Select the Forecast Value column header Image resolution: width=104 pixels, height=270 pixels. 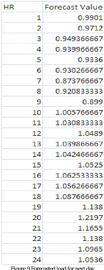tap(73, 7)
